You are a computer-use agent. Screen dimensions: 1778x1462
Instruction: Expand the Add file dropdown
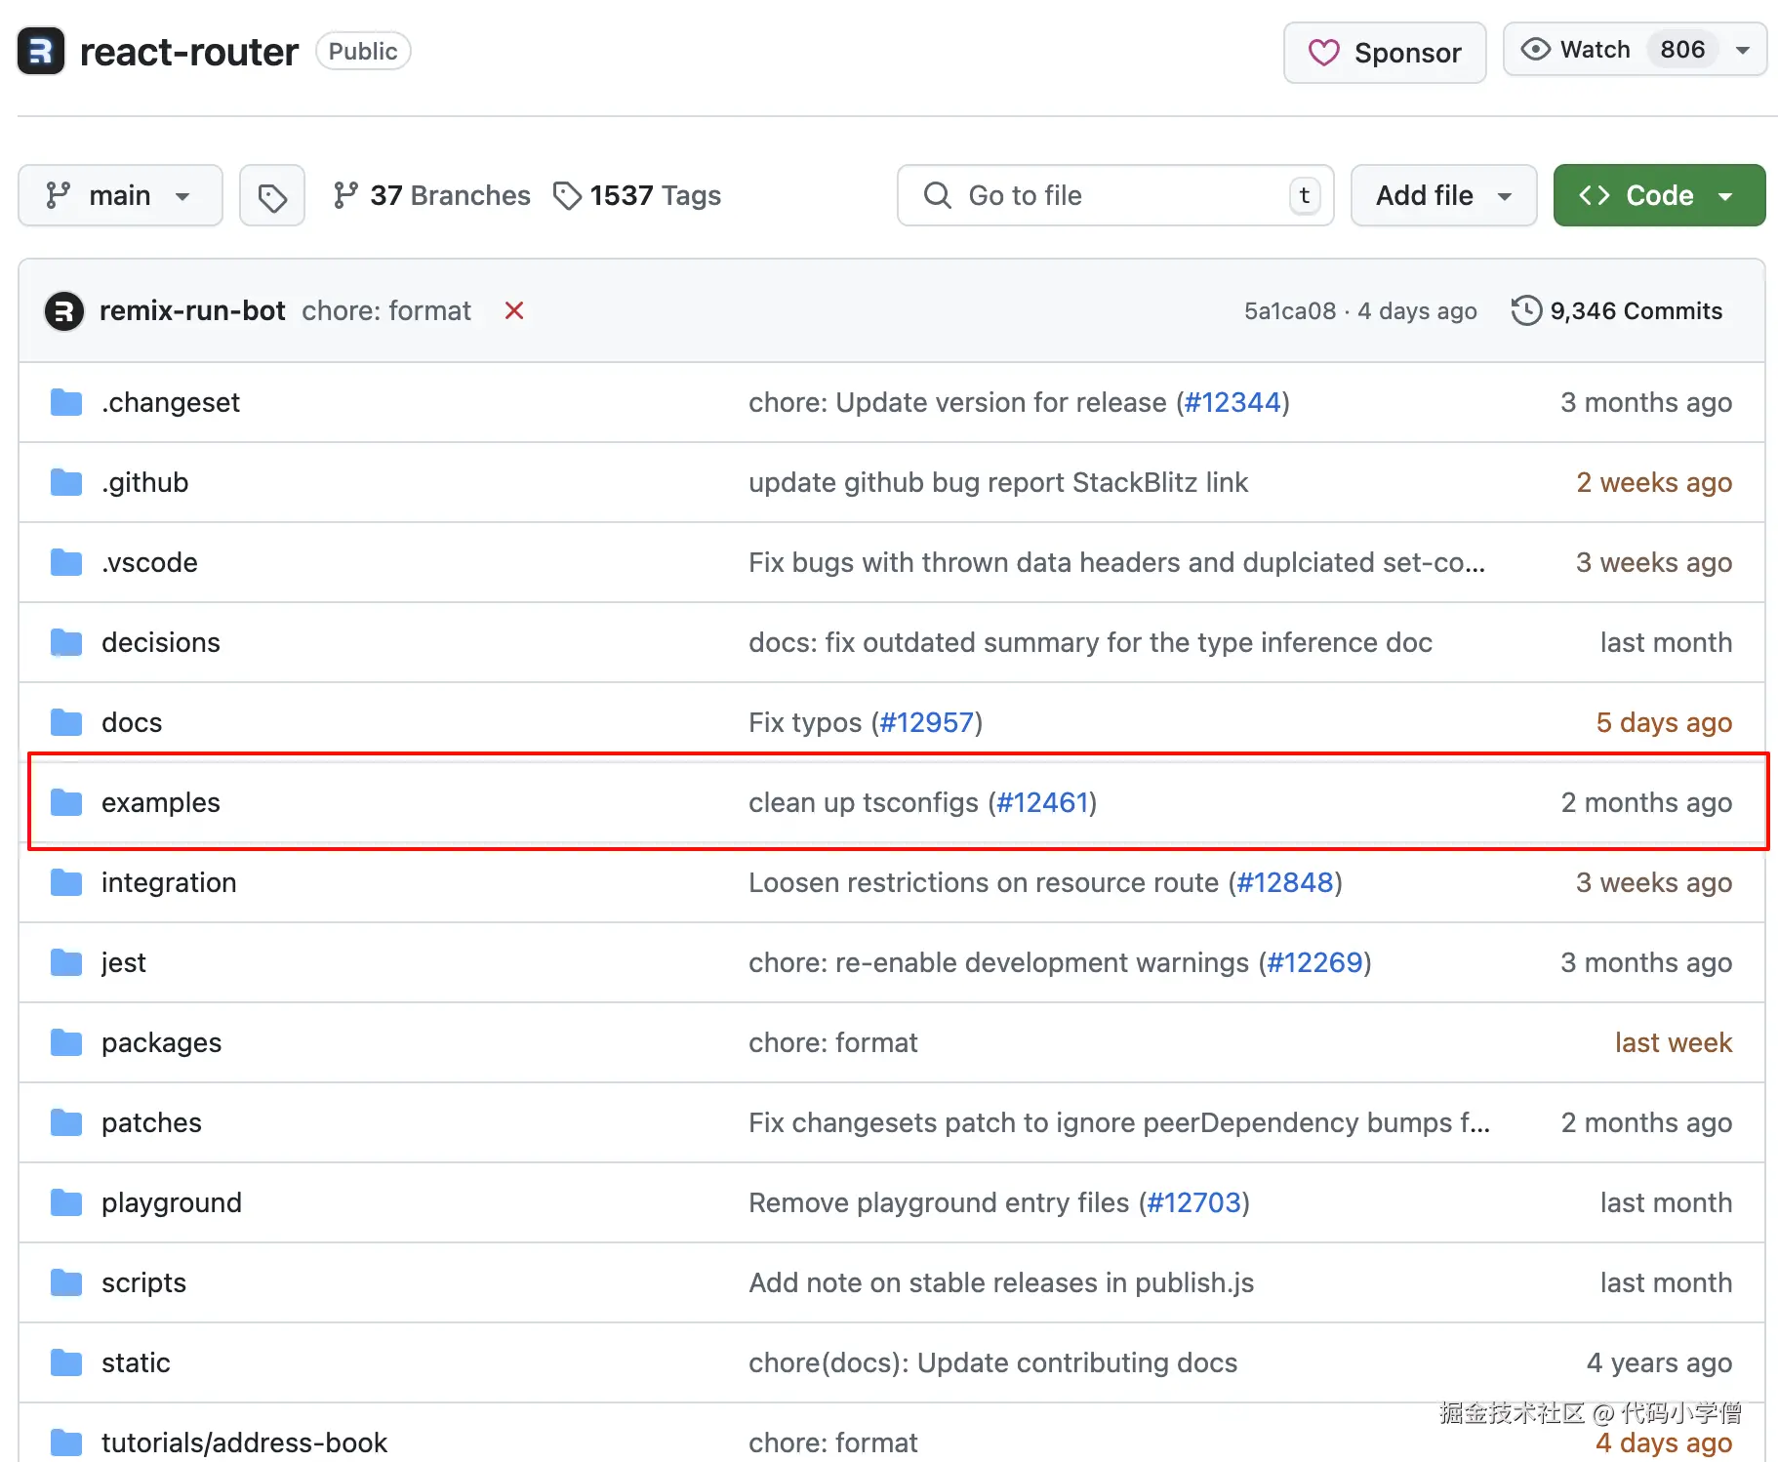(1443, 195)
